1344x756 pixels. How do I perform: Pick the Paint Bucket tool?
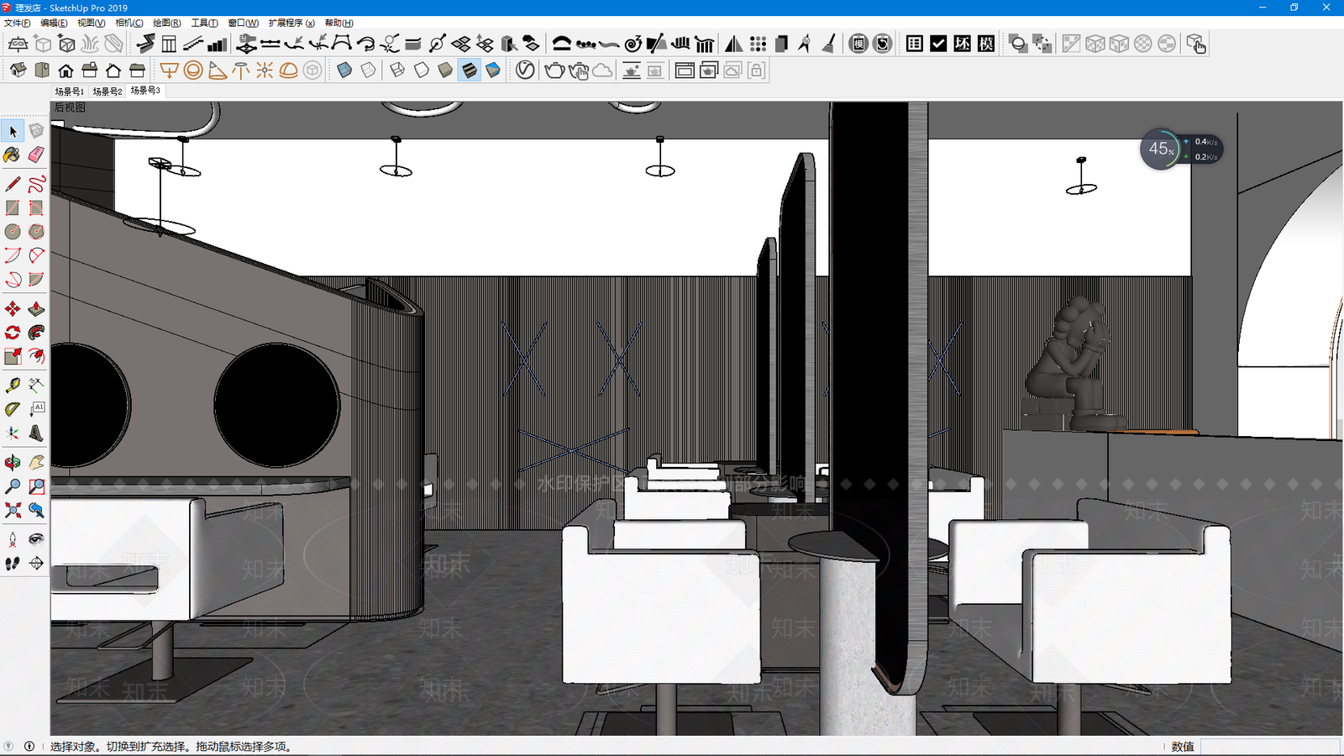pyautogui.click(x=13, y=155)
